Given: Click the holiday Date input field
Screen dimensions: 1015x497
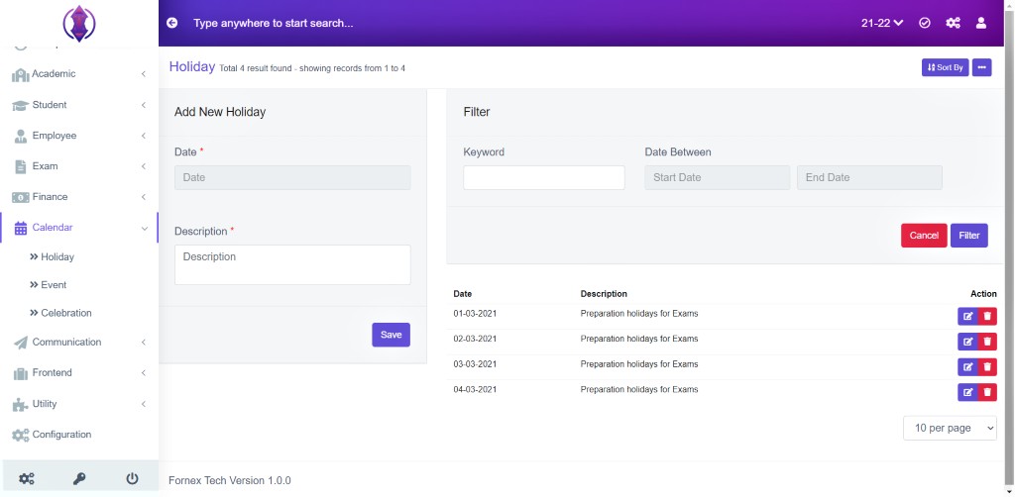Looking at the screenshot, I should [x=292, y=178].
